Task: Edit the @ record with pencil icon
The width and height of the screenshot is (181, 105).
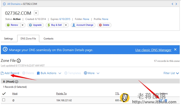Action: pyautogui.click(x=161, y=101)
